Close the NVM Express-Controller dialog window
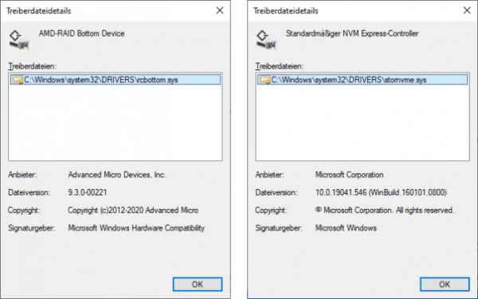The width and height of the screenshot is (478, 299). [x=467, y=10]
